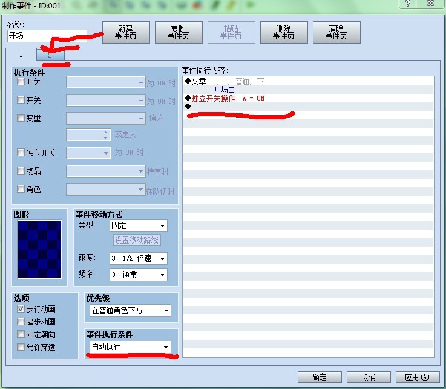The height and width of the screenshot is (389, 446).
Task: Open the 速度 dropdown showing 1/2 倍速
Action: click(x=139, y=258)
